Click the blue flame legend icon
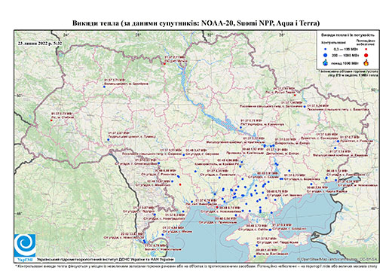This screenshot has width=392, height=277. point(326,62)
